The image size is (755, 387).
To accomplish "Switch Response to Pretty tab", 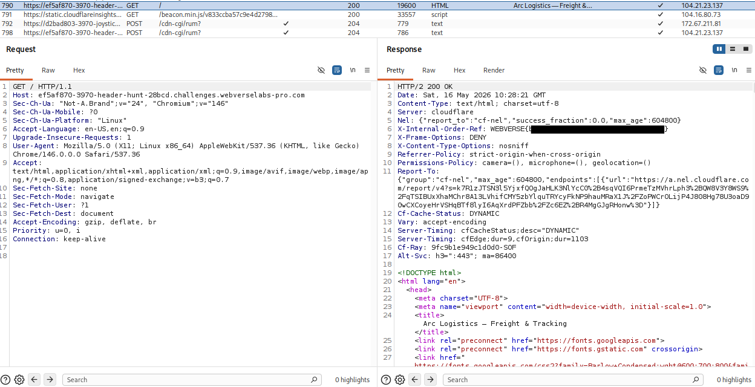I will pyautogui.click(x=396, y=70).
